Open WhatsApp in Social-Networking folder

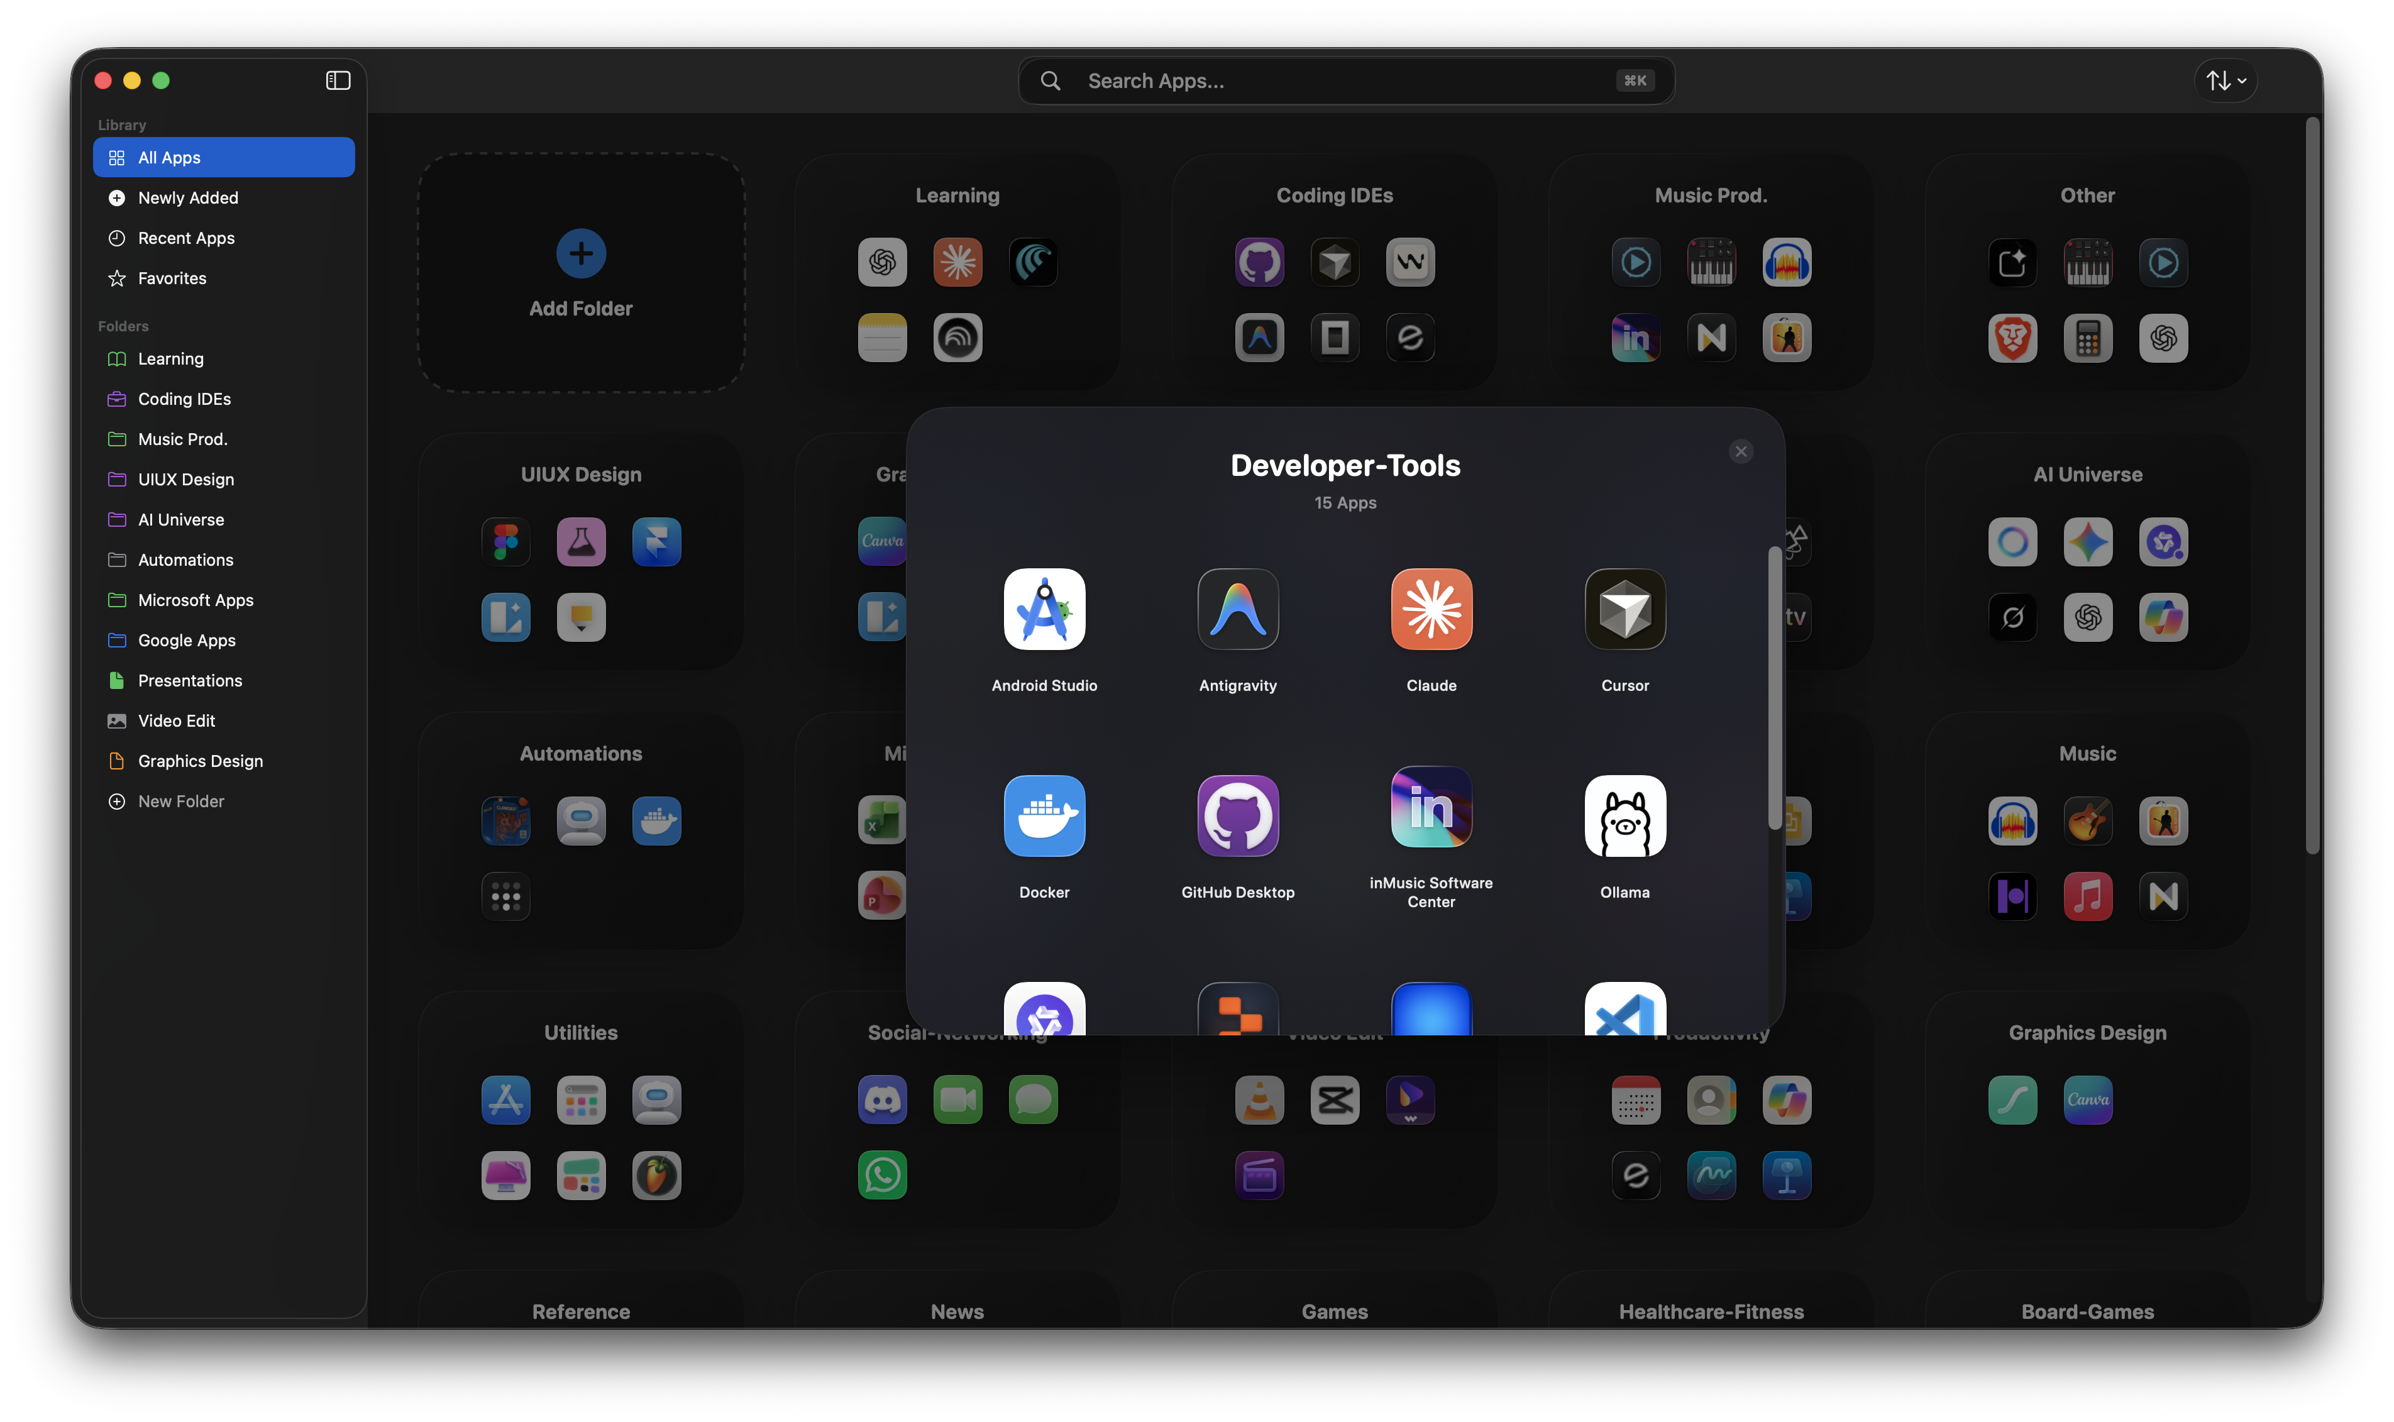882,1175
